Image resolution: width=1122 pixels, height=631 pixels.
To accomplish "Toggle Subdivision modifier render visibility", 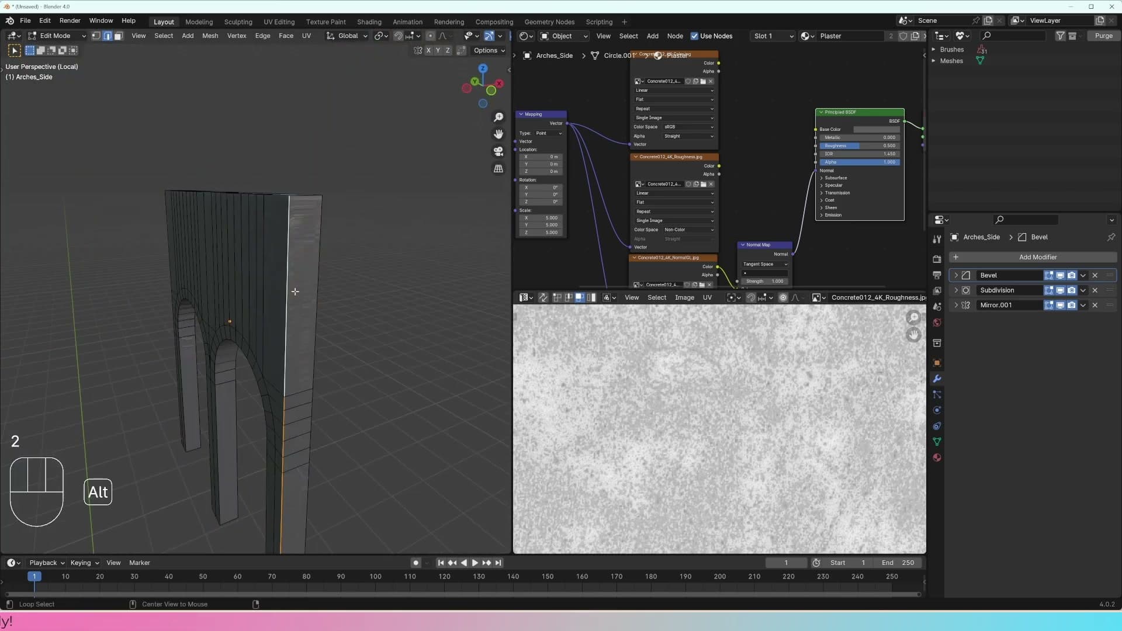I will tap(1072, 290).
